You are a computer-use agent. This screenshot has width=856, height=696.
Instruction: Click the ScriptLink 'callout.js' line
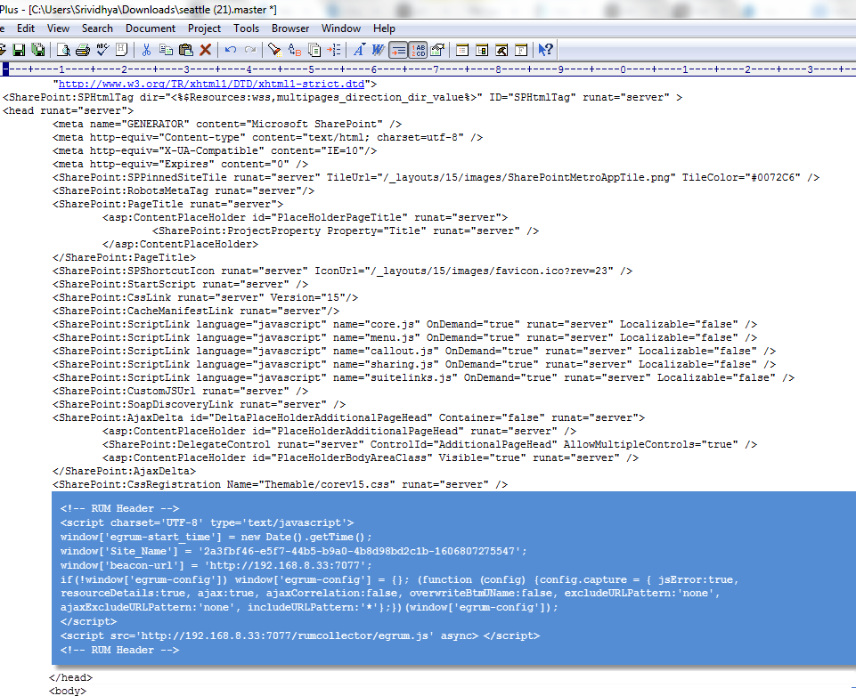point(414,352)
